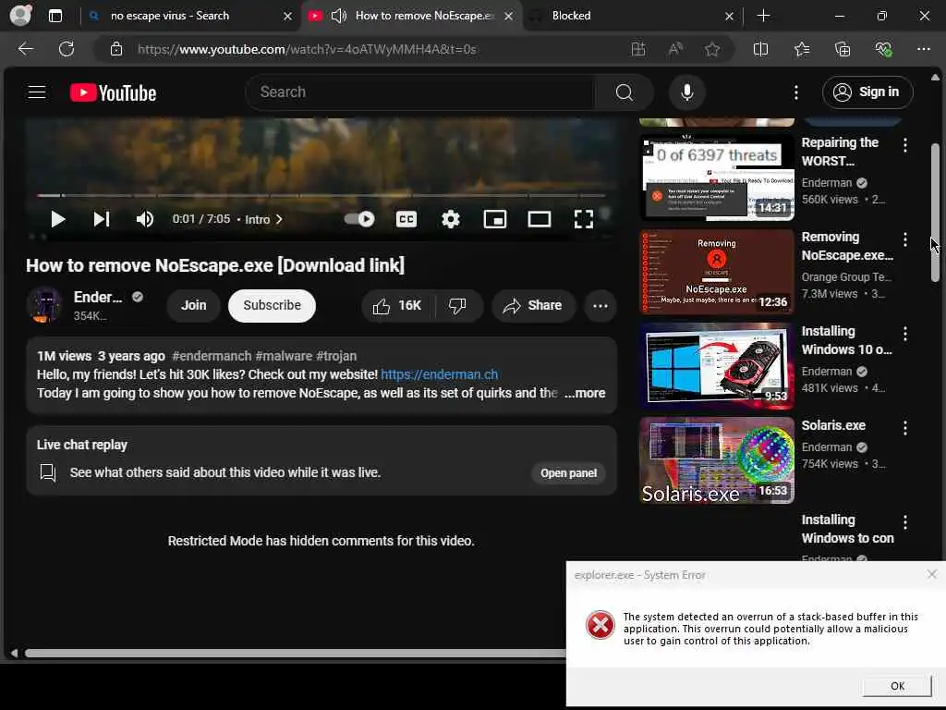This screenshot has width=946, height=710.
Task: Open browser tab actions menu
Action: point(55,16)
